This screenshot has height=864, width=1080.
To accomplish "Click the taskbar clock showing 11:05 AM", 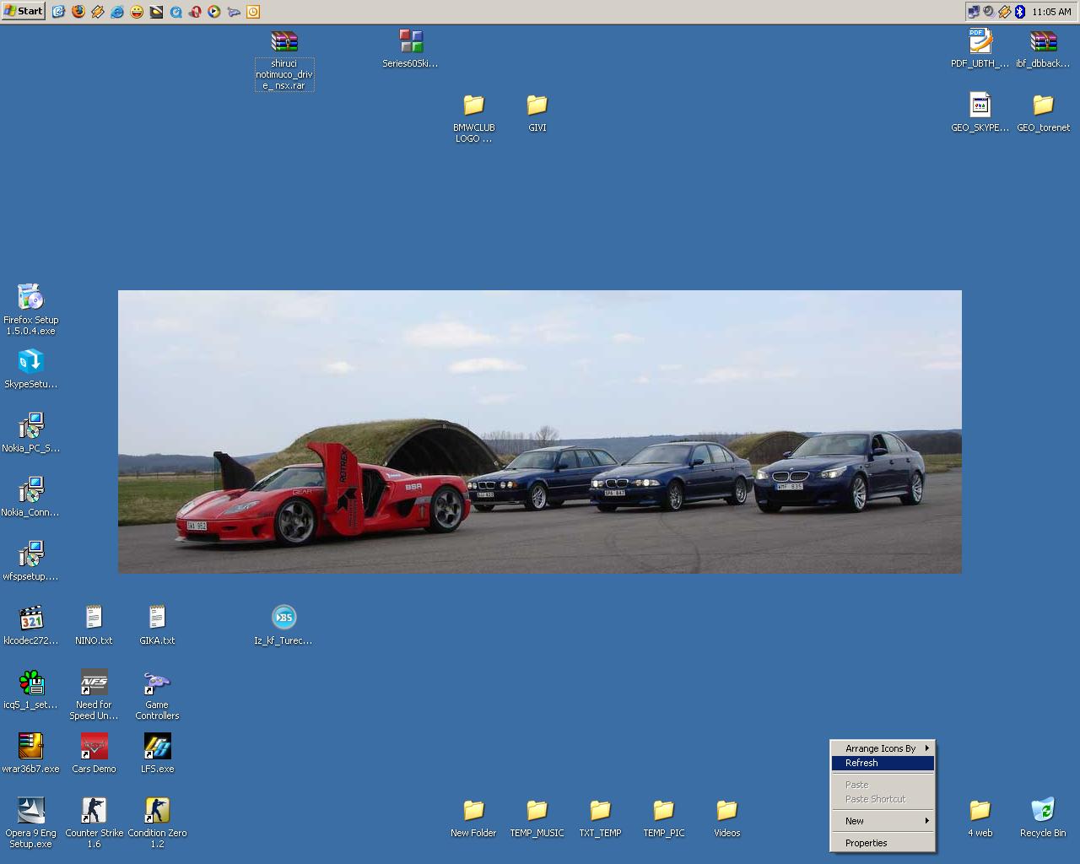I will [1051, 12].
